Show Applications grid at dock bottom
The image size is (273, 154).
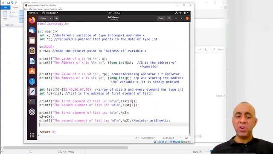(x=32, y=135)
